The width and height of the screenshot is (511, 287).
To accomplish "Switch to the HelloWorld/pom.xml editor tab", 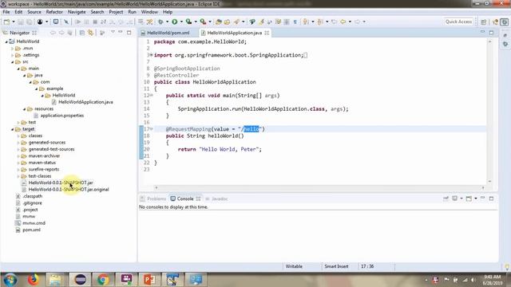I will pyautogui.click(x=168, y=33).
